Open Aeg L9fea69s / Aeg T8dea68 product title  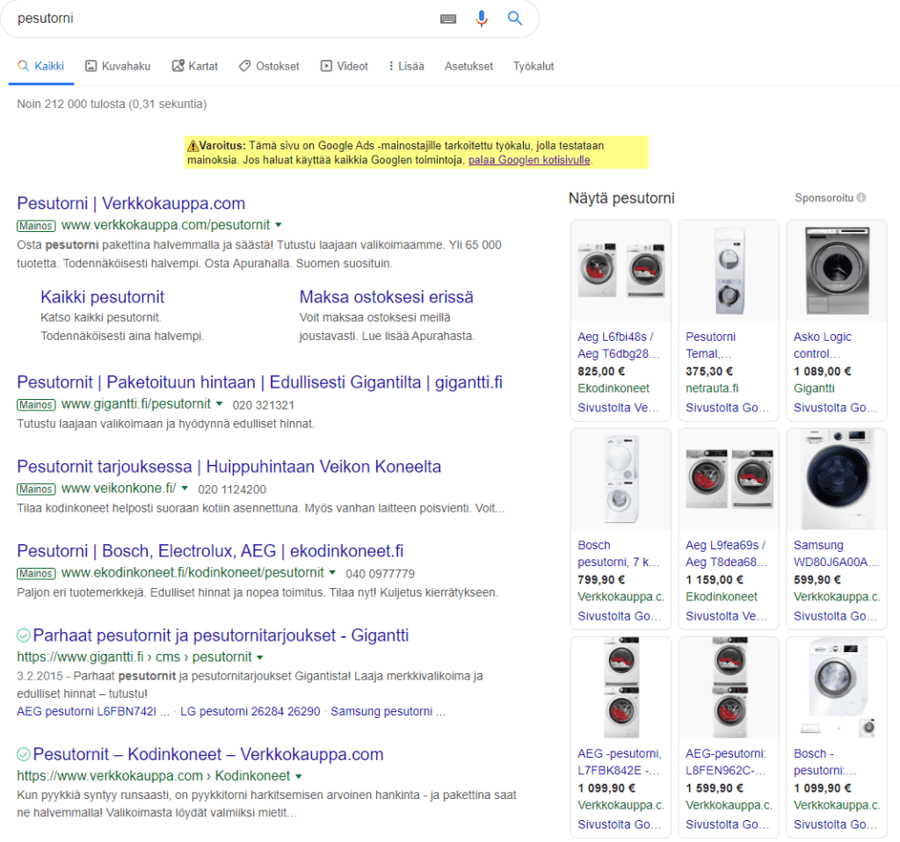click(x=726, y=554)
